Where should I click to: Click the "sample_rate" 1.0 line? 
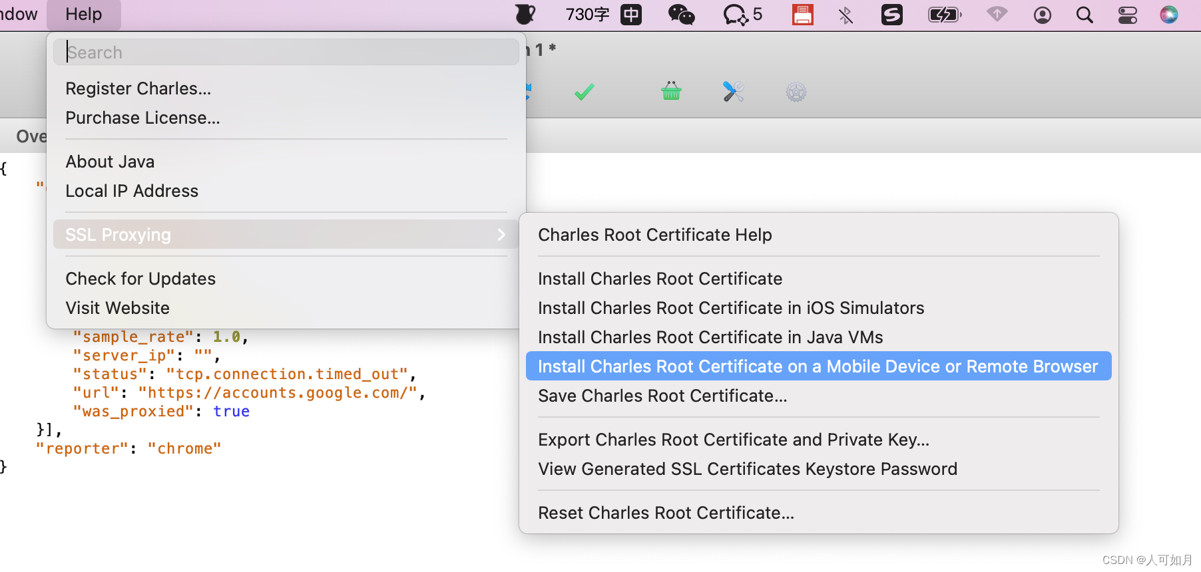pyautogui.click(x=160, y=337)
